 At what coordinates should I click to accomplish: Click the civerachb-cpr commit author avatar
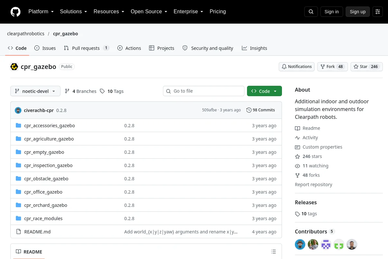[x=18, y=110]
